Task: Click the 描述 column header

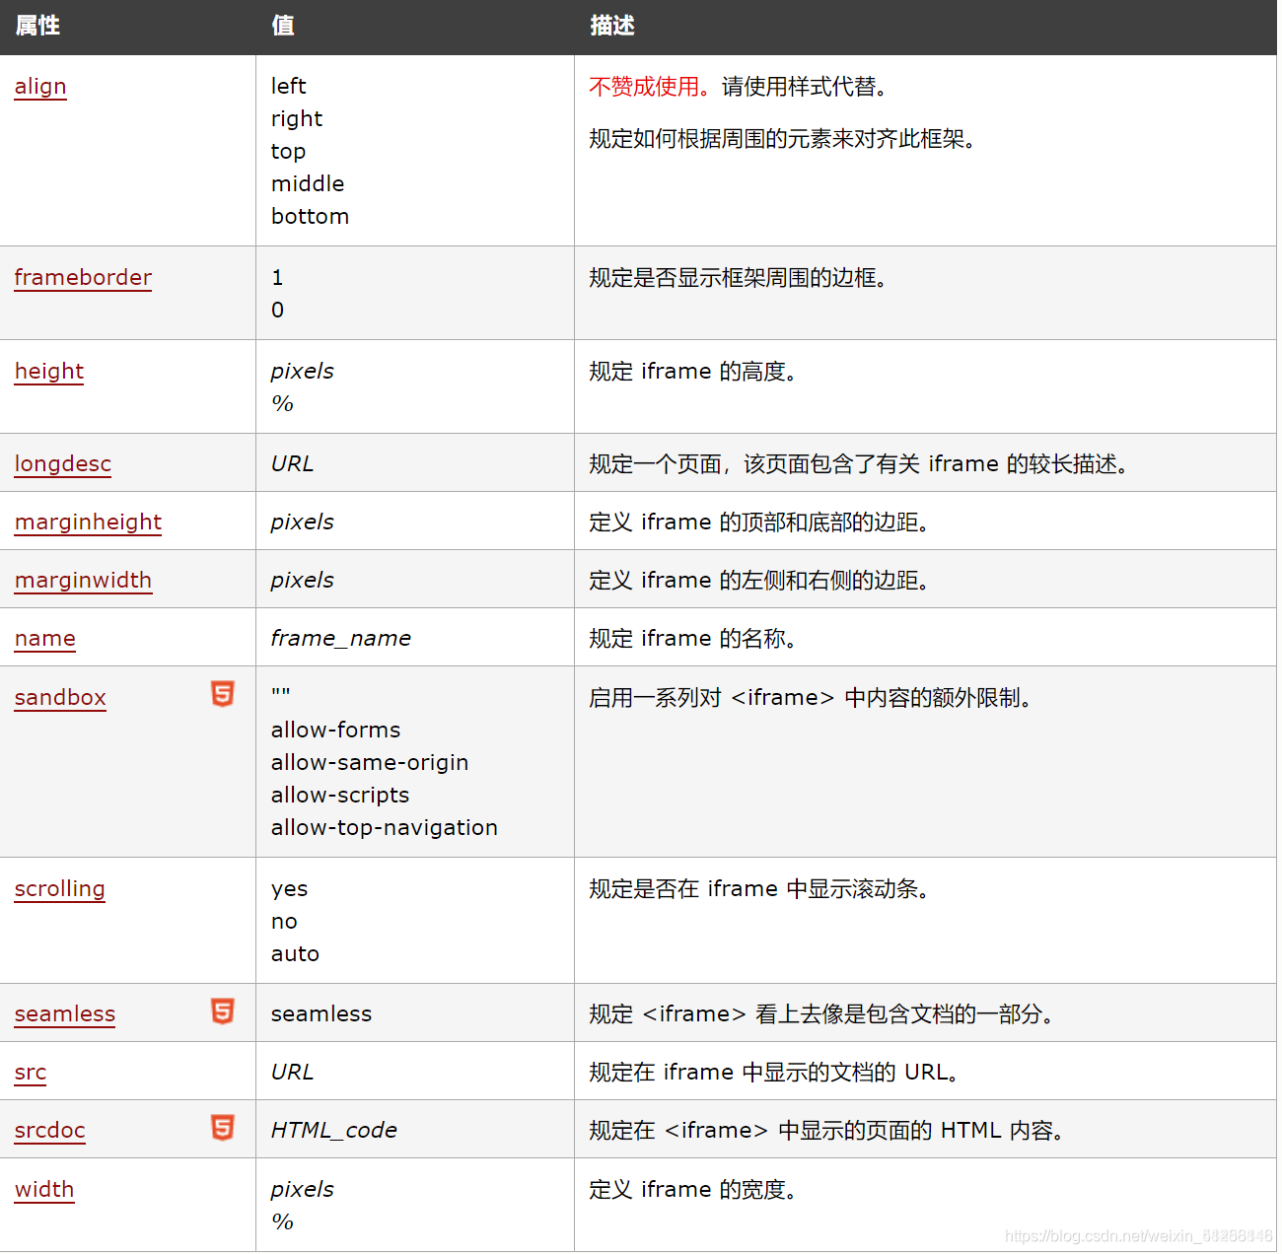Action: coord(610,27)
